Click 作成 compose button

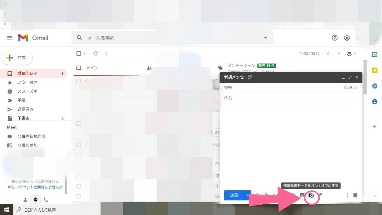point(17,58)
